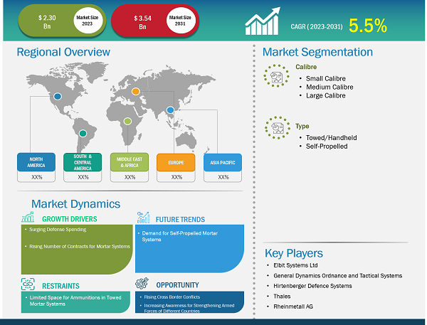Click the Market Segmentation heading
Viewport: 427px width, 325px height.
coord(317,52)
